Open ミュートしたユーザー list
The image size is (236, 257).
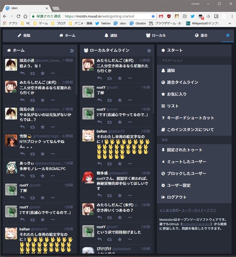(194, 162)
